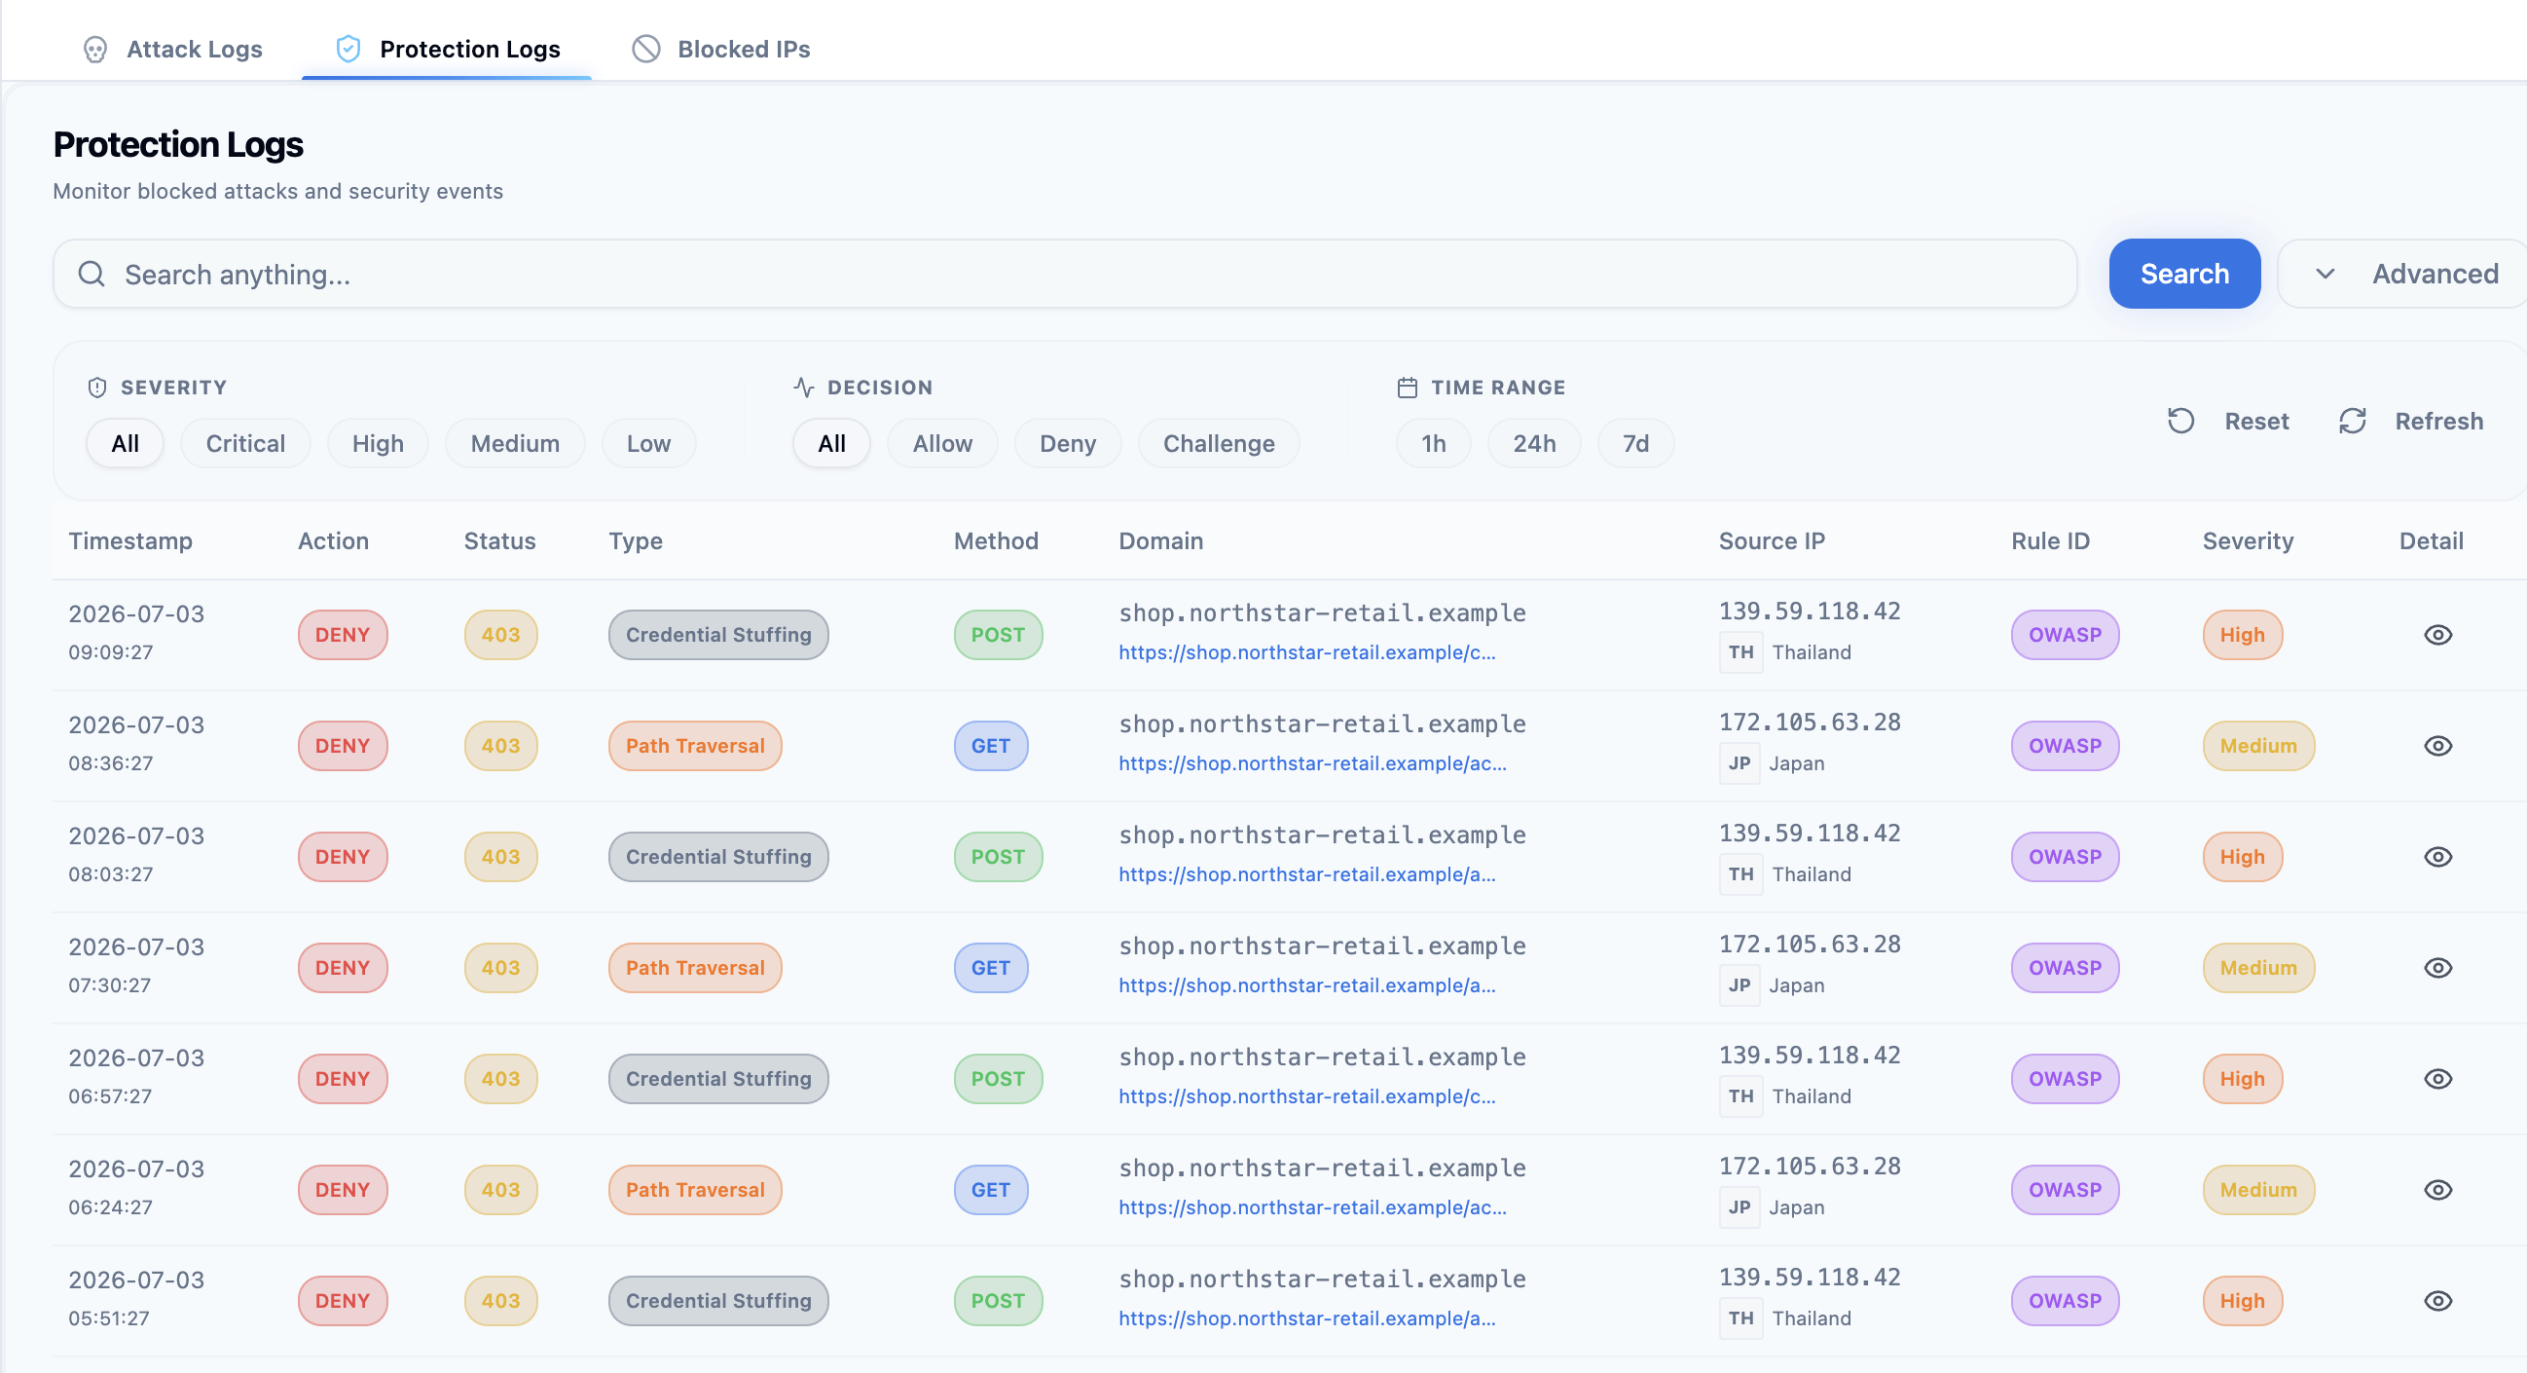Screen dimensions: 2527x1373
Task: Select the All severity filter
Action: 126,444
